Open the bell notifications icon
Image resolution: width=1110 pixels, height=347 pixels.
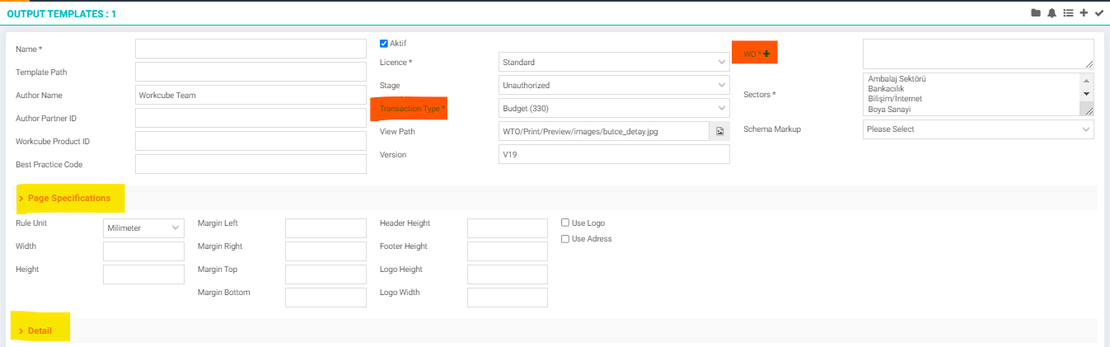(x=1051, y=13)
